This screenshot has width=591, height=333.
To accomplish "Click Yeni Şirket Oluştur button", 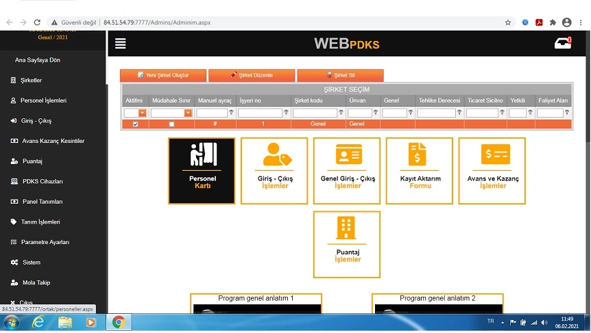I will [163, 75].
